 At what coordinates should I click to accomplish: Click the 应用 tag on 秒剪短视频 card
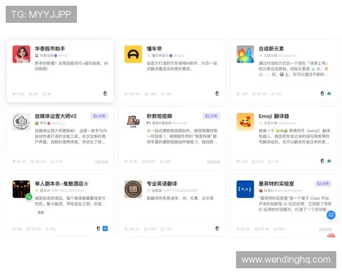[211, 116]
